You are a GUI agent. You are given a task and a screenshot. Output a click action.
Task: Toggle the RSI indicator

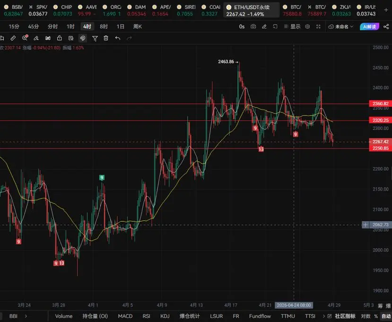point(146,316)
